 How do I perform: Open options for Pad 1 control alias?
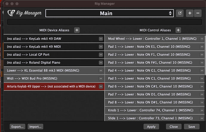pyautogui.click(x=202, y=47)
